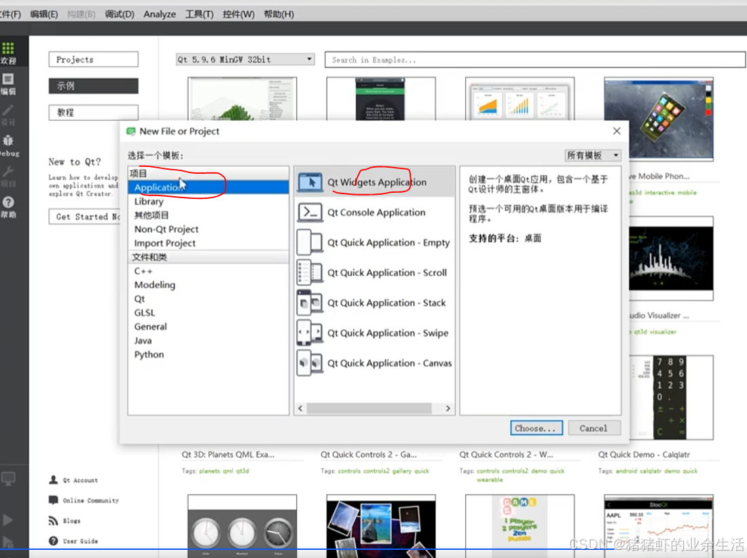Select the Python file category
This screenshot has height=558, width=747.
tap(208, 354)
